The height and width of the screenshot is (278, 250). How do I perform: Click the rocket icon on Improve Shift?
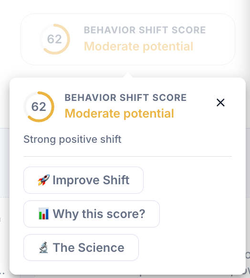[43, 180]
